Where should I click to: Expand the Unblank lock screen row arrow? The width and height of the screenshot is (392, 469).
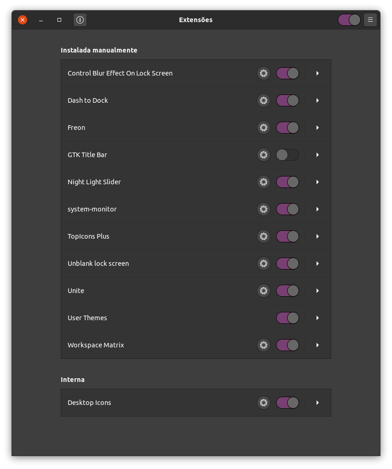[x=317, y=264]
